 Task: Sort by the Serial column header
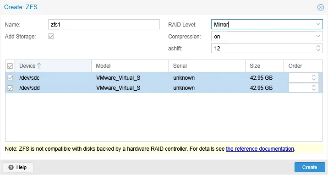207,66
